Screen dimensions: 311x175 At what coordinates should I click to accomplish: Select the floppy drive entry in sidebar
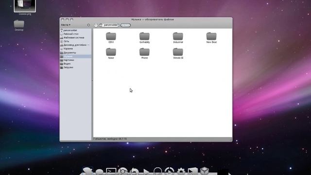click(75, 45)
